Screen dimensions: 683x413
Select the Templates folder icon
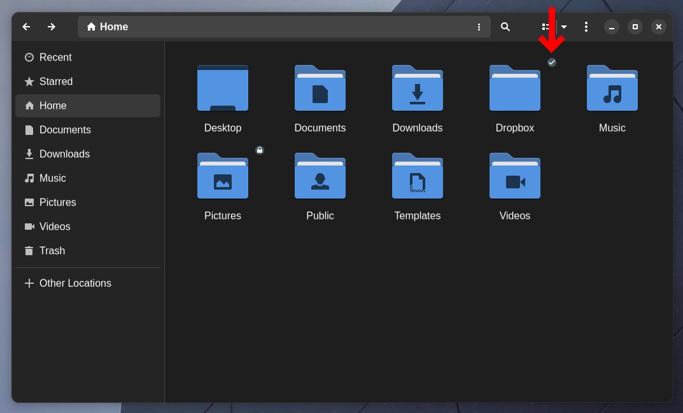point(418,176)
